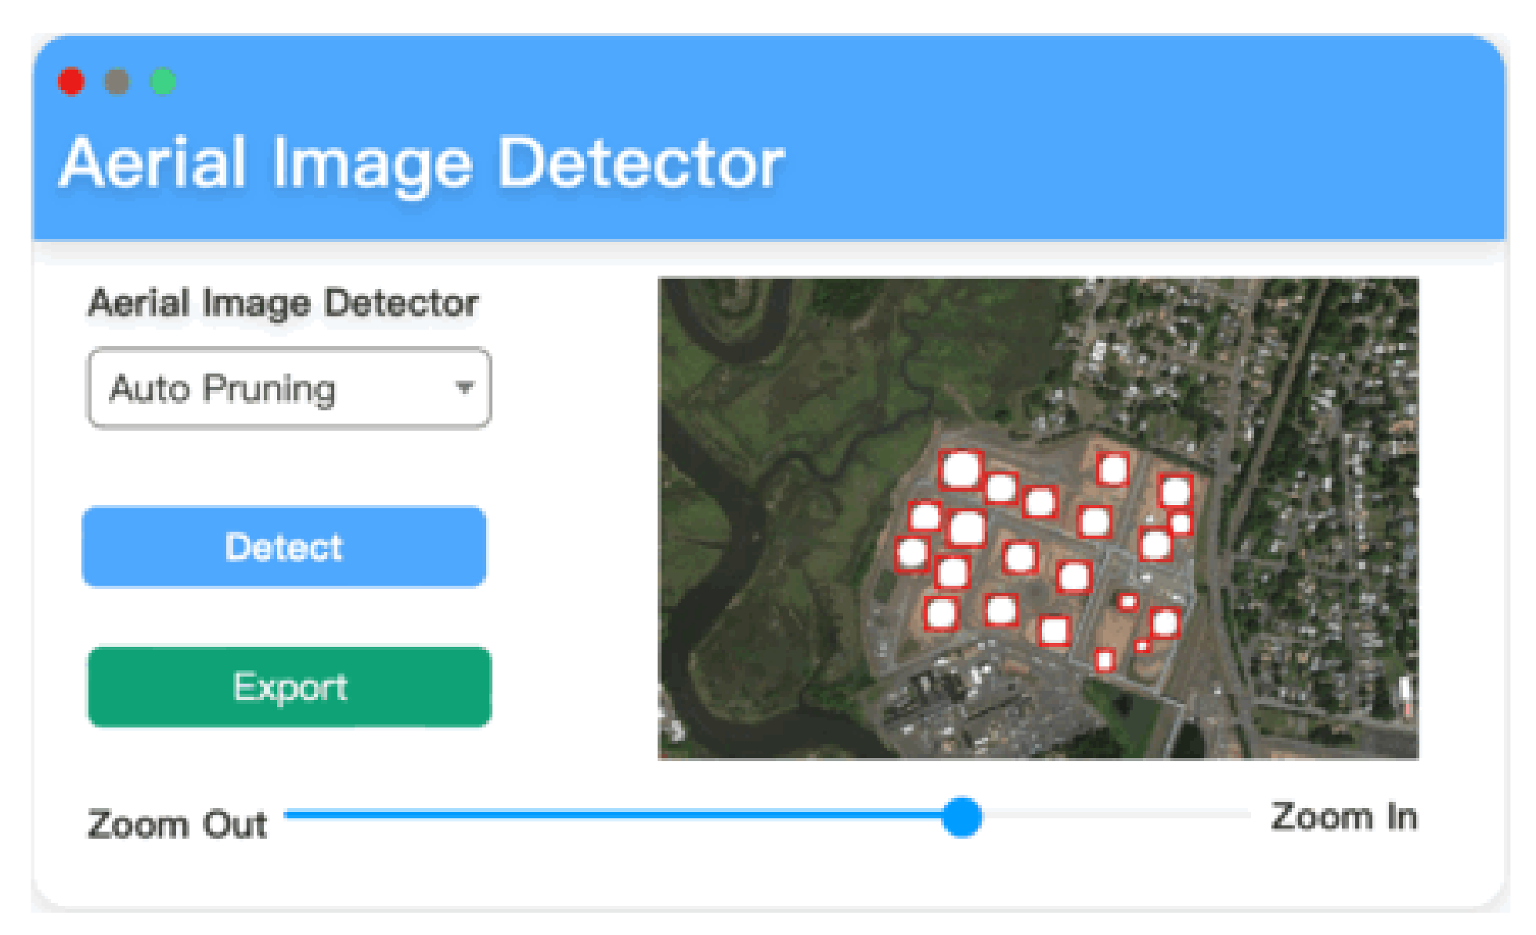The image size is (1536, 935).
Task: Click the green maximize window dot
Action: 164,81
